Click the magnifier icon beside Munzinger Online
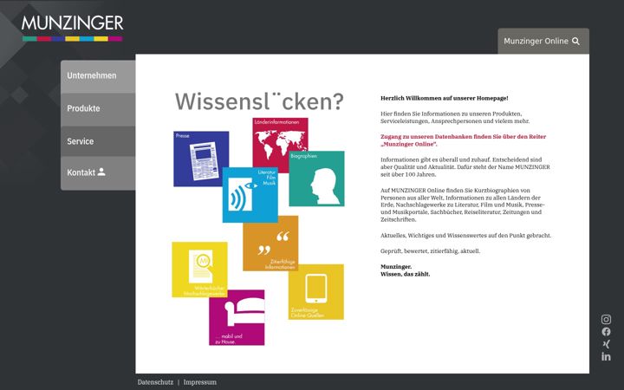 [x=575, y=41]
